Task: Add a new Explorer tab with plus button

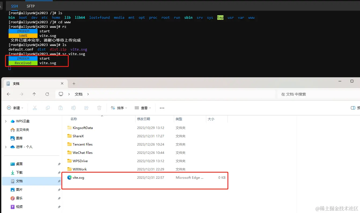Action: 74,84
